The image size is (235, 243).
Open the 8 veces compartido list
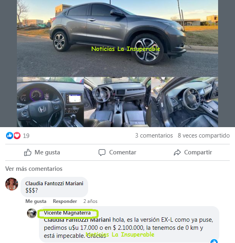[x=204, y=136]
